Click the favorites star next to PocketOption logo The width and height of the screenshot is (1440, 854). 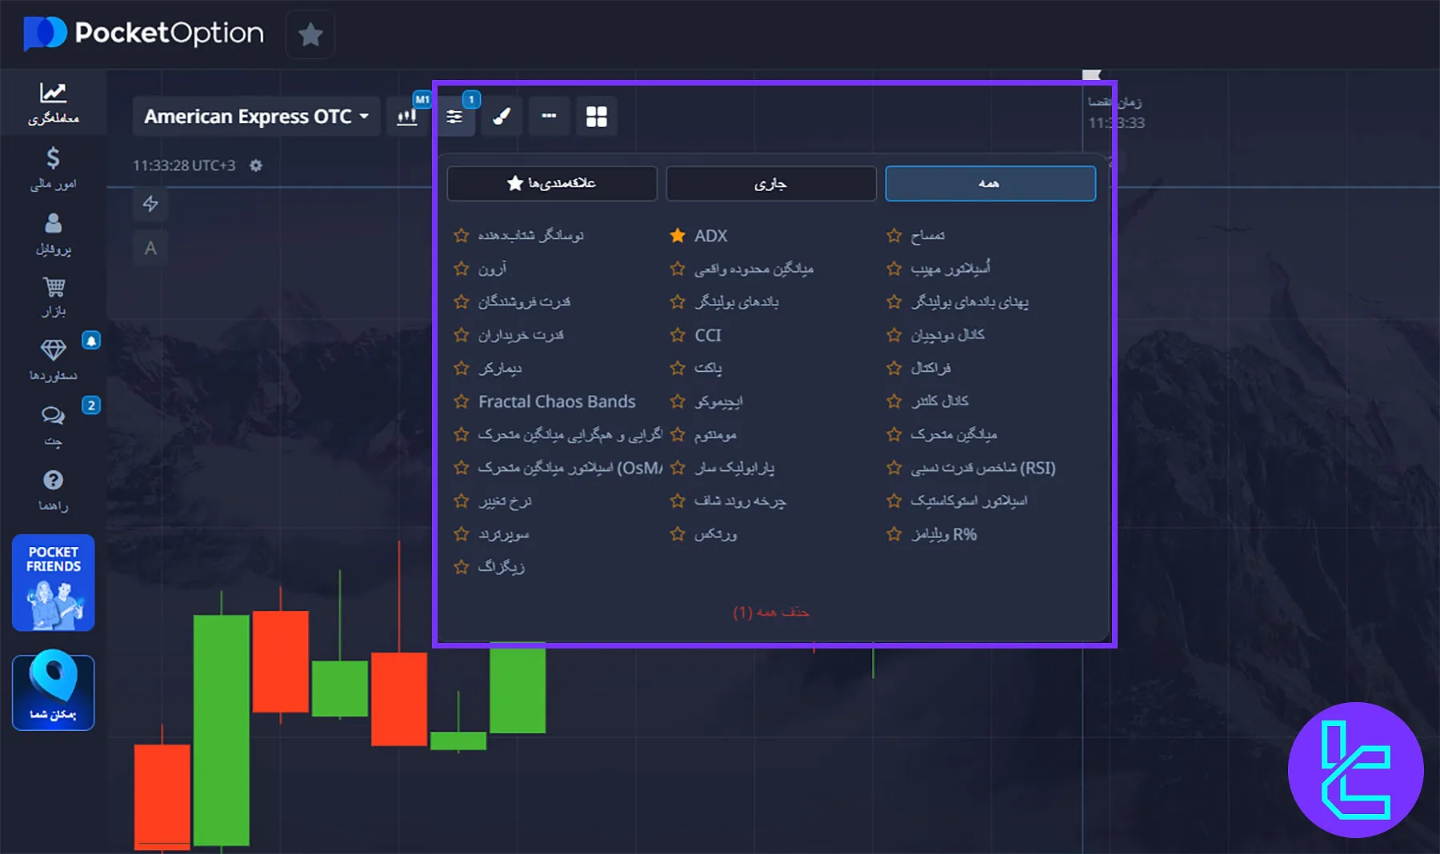coord(310,34)
